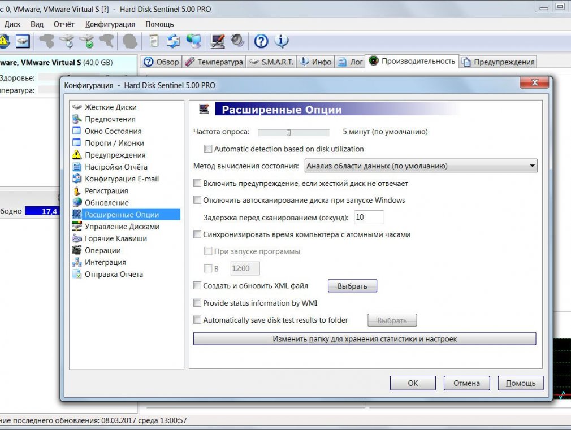The height and width of the screenshot is (430, 571).
Task: Select Интеграция in the configuration list
Action: coord(105,263)
